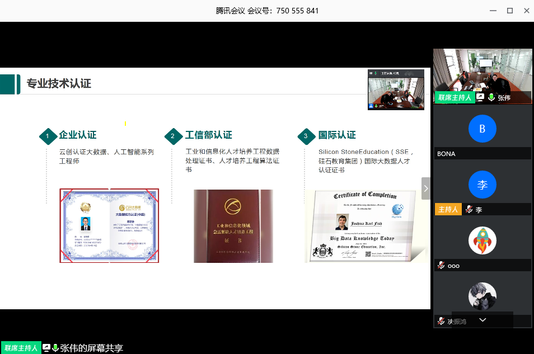Click the screen-share icon beside 张伟's name
This screenshot has height=354, width=534.
tap(480, 97)
